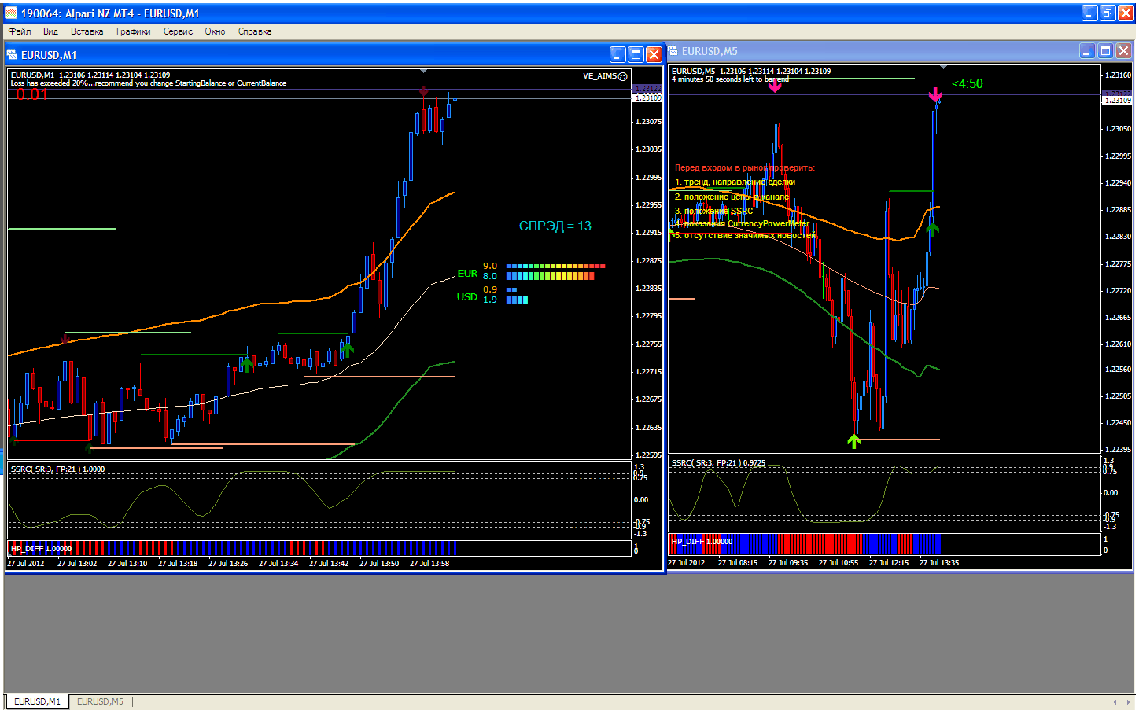Close the EURUSD,M1 chart window
This screenshot has width=1139, height=714.
pyautogui.click(x=654, y=54)
